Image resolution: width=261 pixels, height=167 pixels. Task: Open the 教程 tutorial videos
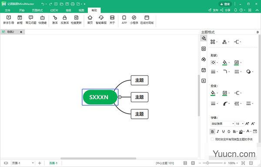[x=20, y=20]
